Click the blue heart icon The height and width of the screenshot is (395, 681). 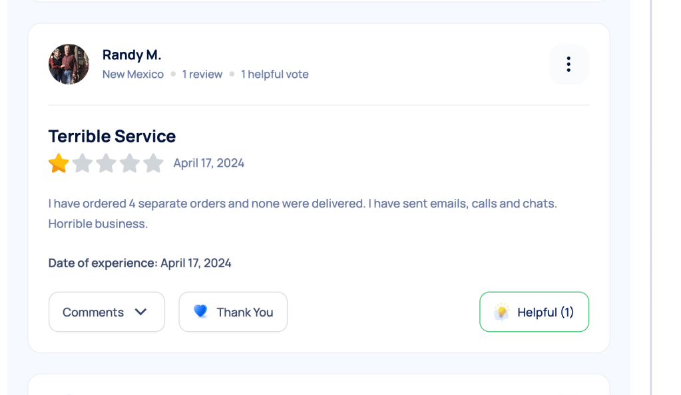200,311
